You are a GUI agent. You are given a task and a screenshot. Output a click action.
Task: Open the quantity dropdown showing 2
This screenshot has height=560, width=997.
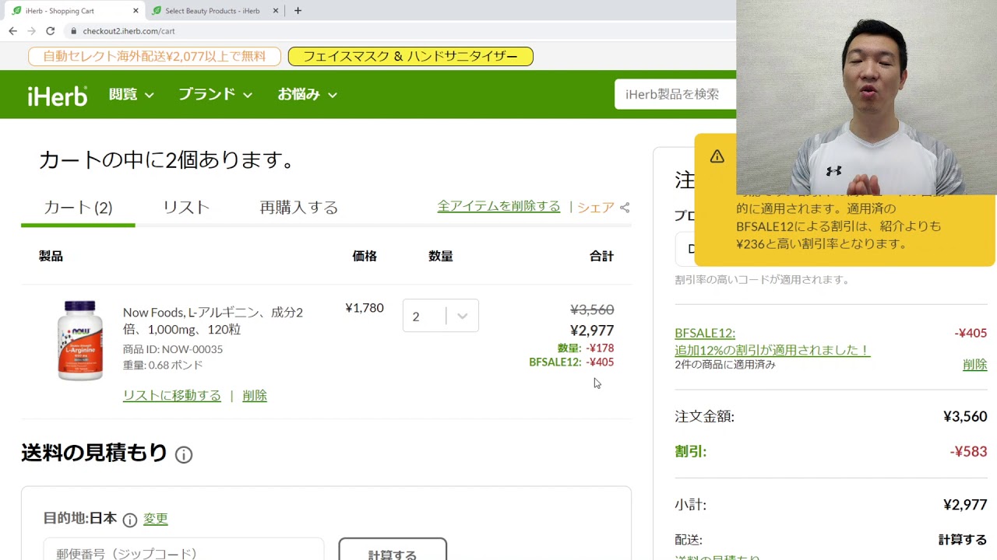point(440,316)
